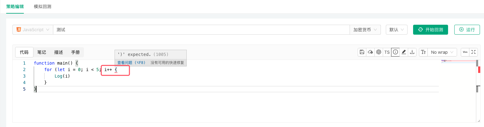This screenshot has width=484, height=127.
Task: Click the strategy name field containing 测试
Action: pos(201,30)
